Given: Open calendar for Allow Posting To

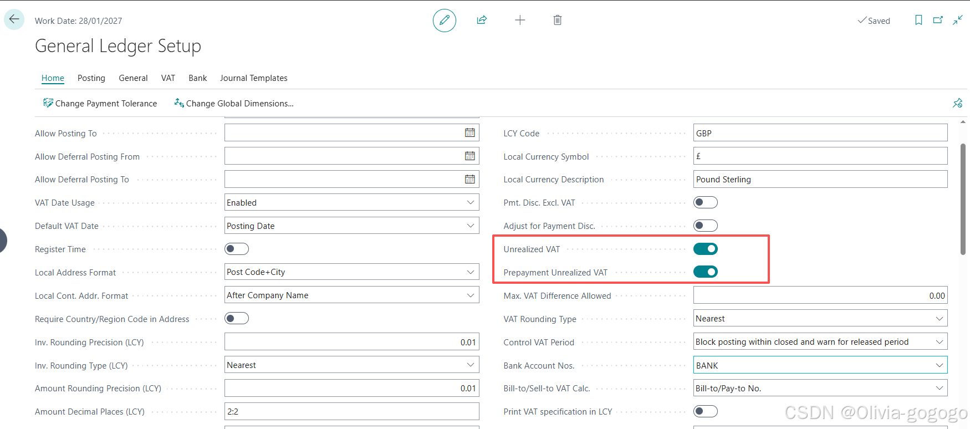Looking at the screenshot, I should tap(470, 133).
